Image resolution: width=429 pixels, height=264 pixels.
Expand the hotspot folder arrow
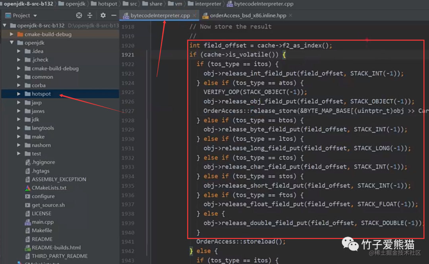pos(19,94)
